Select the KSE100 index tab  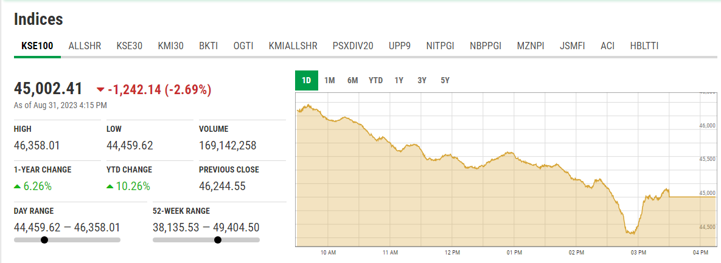point(37,46)
